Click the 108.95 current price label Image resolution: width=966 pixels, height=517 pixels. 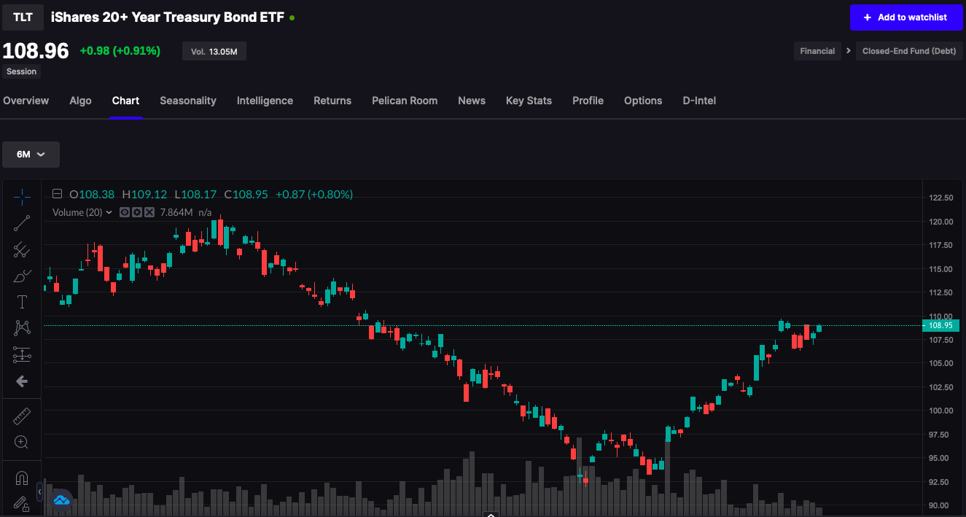[x=941, y=325]
